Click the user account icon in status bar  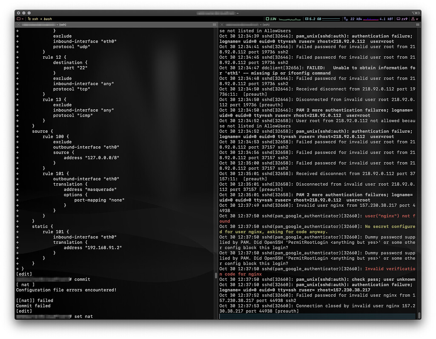pos(413,19)
